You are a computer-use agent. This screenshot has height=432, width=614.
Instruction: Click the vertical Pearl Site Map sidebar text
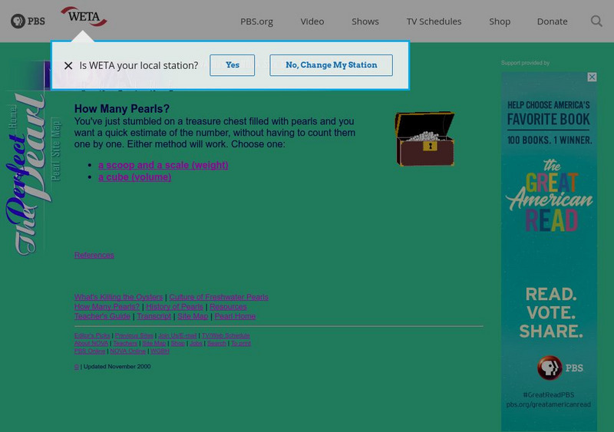pos(56,151)
